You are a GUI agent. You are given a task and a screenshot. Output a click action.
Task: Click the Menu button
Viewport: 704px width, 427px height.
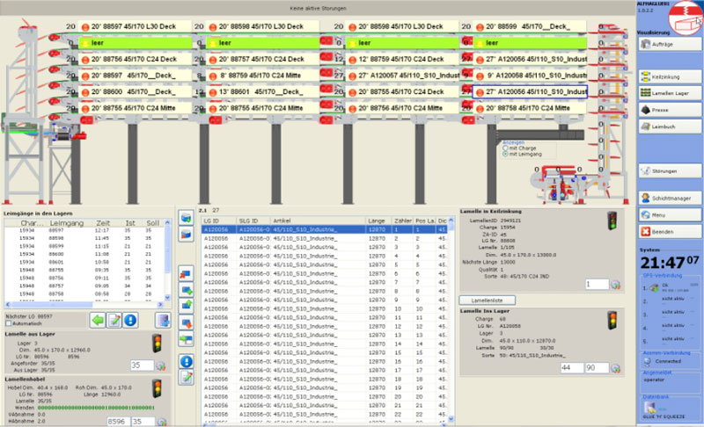coord(671,214)
